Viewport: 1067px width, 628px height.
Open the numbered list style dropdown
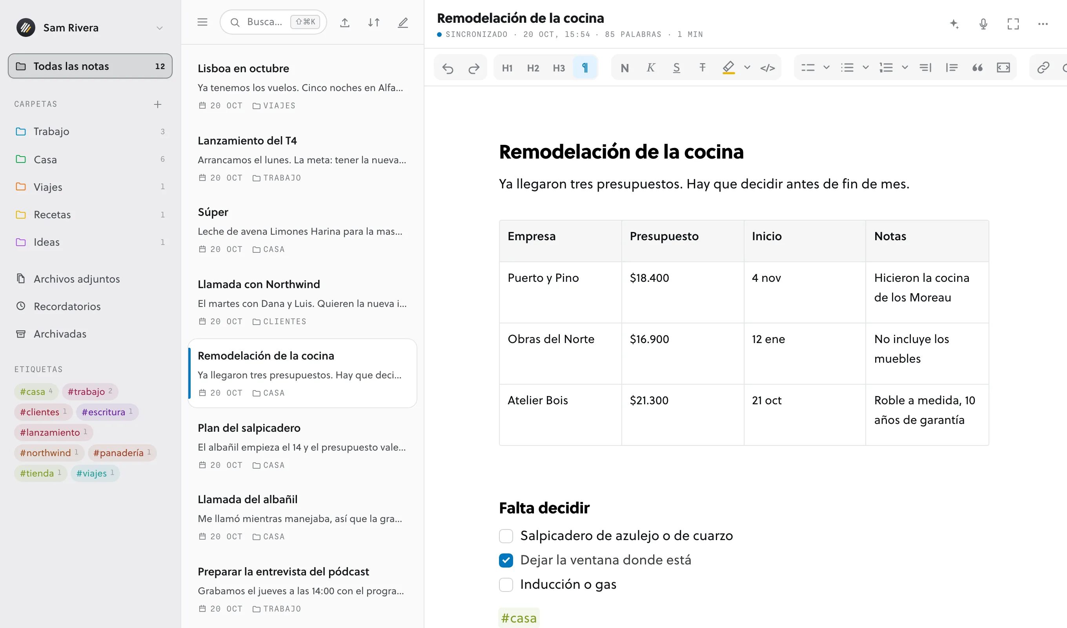point(905,68)
